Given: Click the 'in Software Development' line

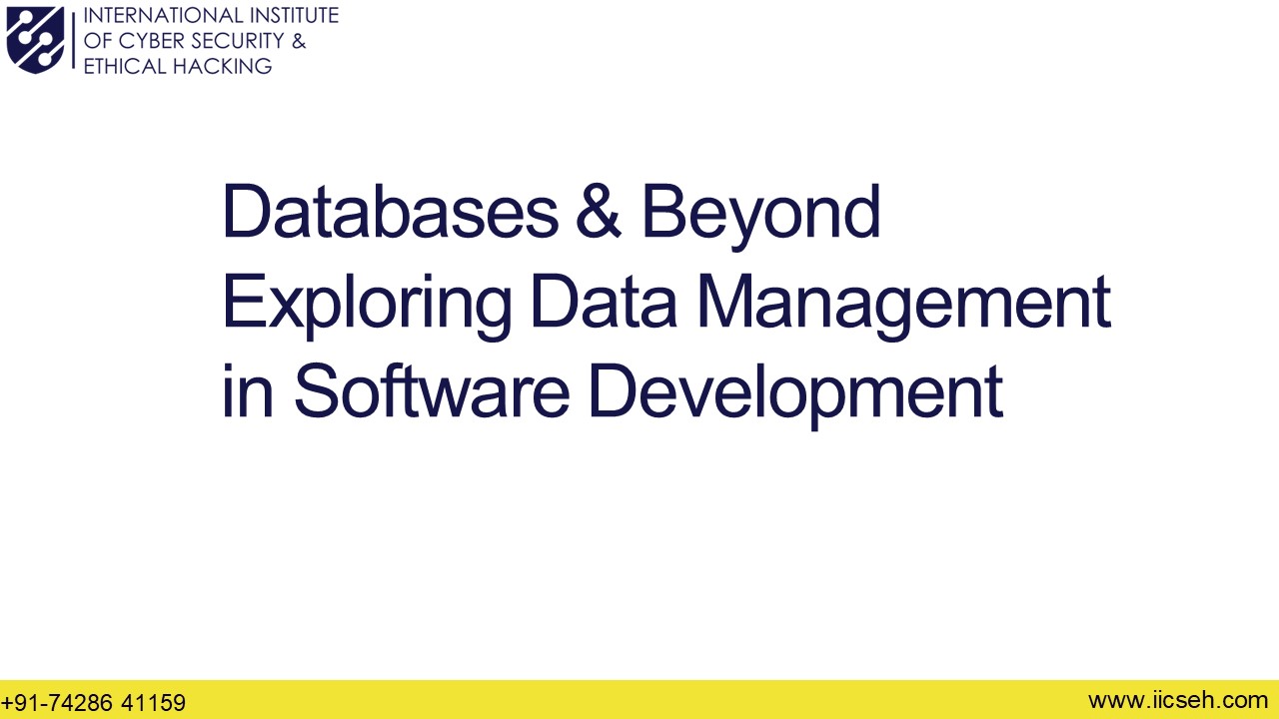Looking at the screenshot, I should [612, 392].
